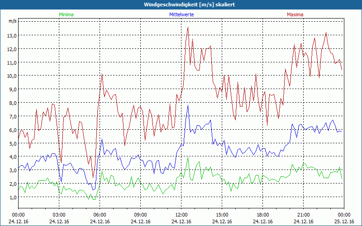Click the 6,0 y-axis value

(x=14, y=130)
